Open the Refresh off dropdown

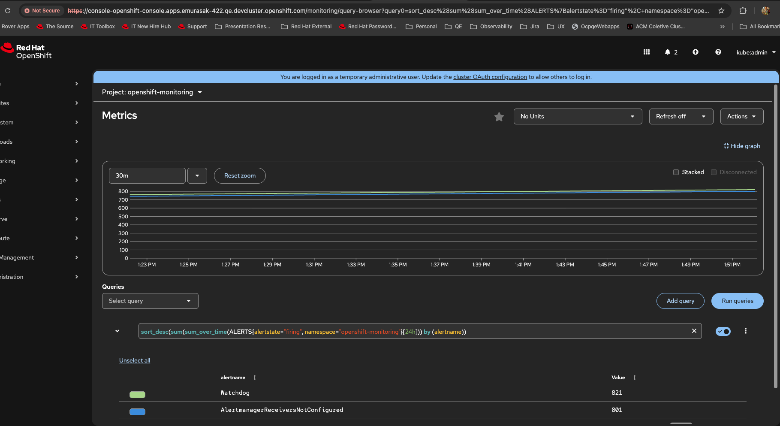pyautogui.click(x=681, y=116)
